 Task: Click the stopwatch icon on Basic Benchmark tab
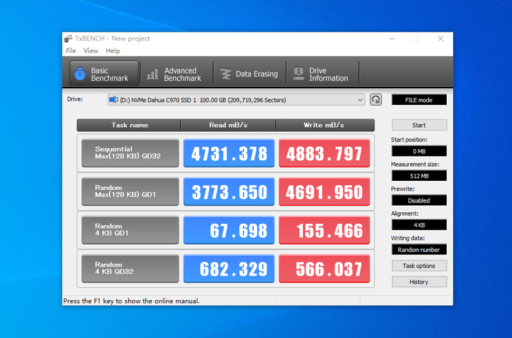click(80, 73)
